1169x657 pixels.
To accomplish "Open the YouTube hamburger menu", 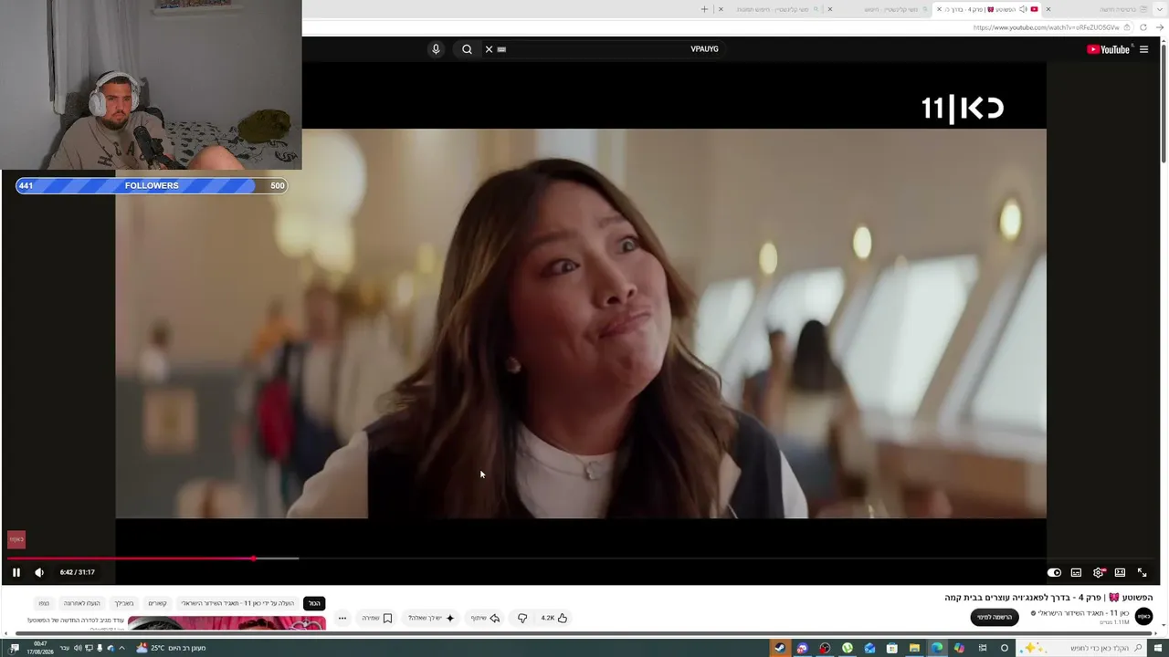I will click(x=1143, y=49).
